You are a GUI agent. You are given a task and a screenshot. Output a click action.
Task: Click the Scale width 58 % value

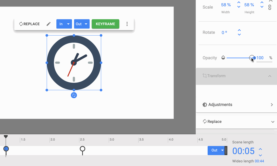click(226, 5)
